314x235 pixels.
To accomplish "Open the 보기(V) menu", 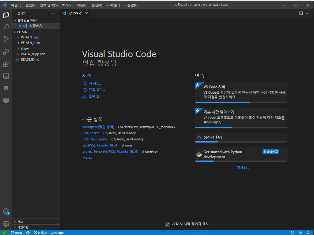I will [67, 5].
